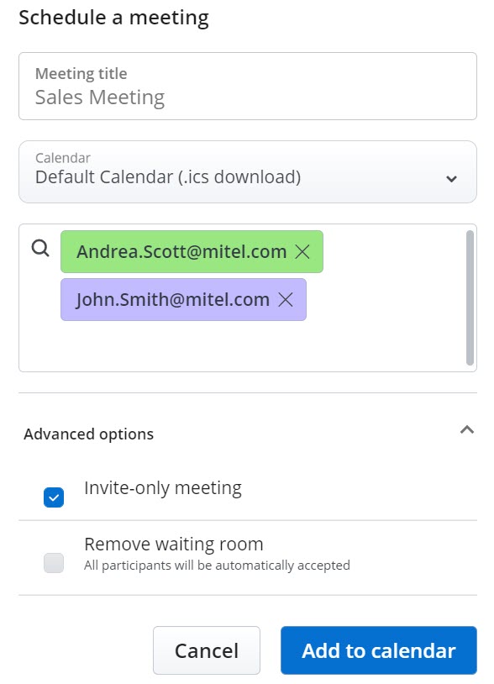Open the Calendar dropdown chevron arrow

pyautogui.click(x=452, y=178)
